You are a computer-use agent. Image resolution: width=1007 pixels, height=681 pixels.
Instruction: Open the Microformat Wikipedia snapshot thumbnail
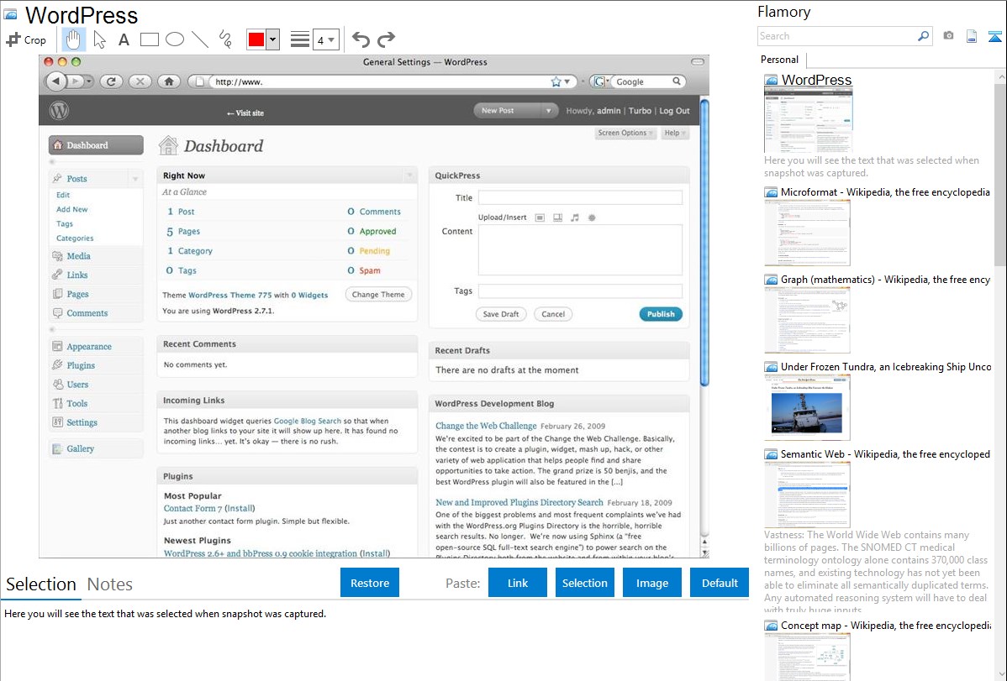pos(807,233)
